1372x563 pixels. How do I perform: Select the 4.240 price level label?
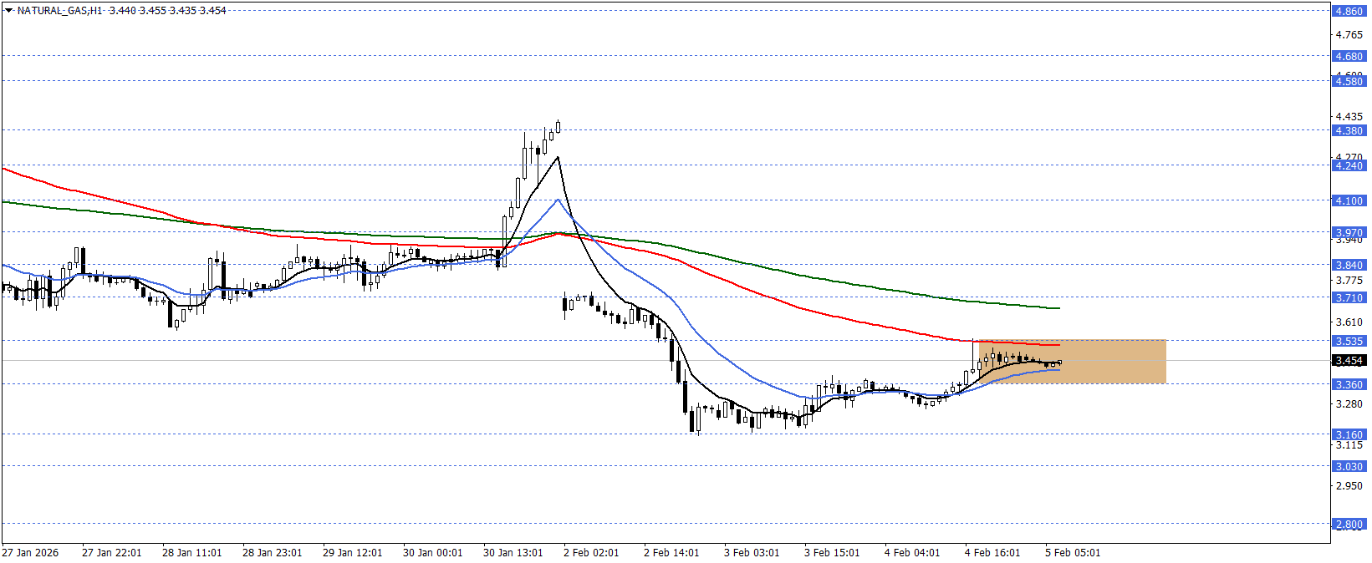[1348, 165]
